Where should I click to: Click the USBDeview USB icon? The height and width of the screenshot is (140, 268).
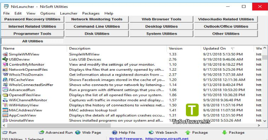click(5, 59)
